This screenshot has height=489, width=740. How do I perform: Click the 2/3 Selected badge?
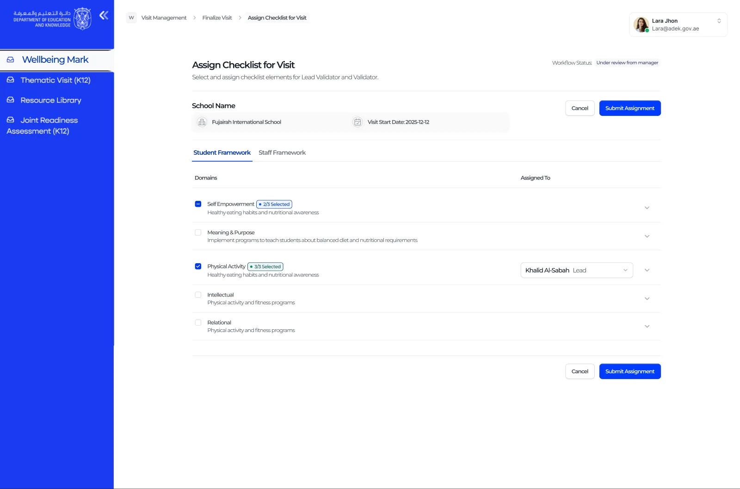274,204
